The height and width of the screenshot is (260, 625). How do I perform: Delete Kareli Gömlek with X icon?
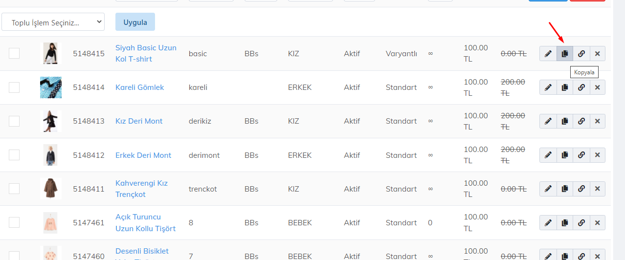pos(597,87)
